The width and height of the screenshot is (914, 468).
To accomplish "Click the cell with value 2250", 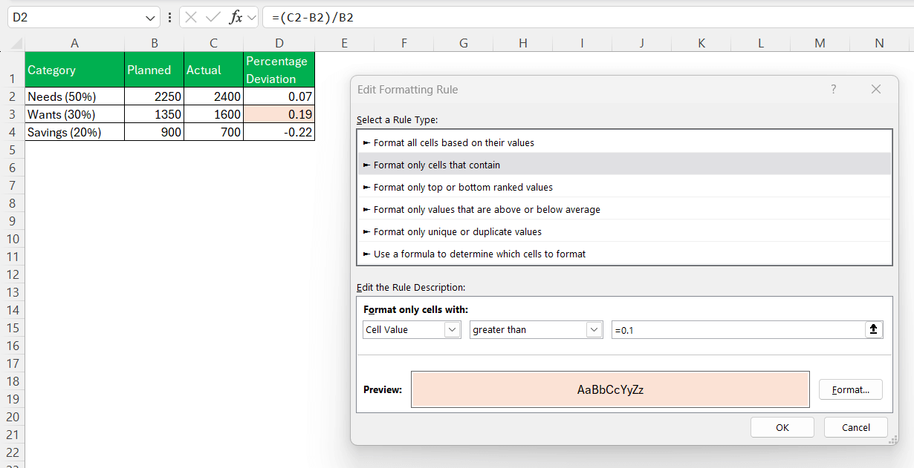I will (154, 96).
